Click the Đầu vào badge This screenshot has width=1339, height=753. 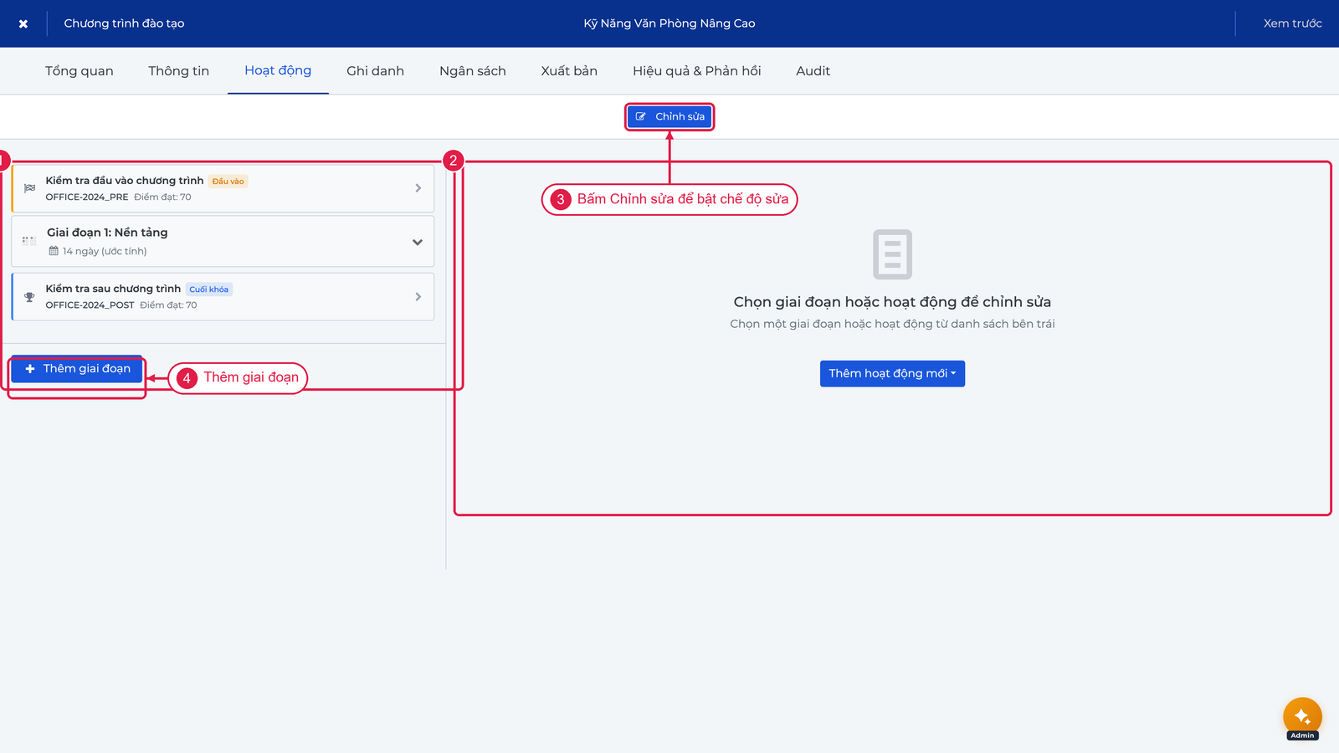tap(228, 181)
